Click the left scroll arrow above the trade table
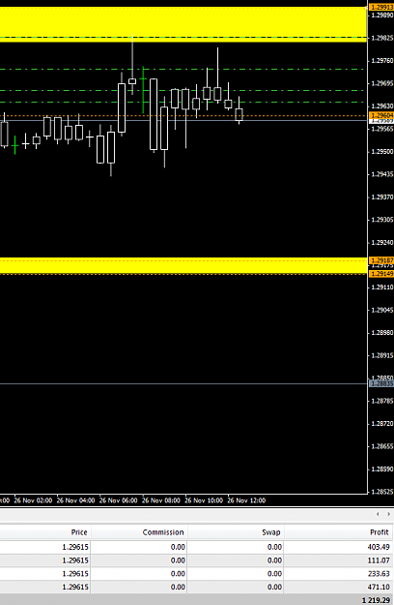 pos(378,514)
